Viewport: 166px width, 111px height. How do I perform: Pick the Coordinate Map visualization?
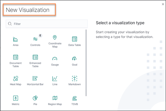tap(55, 41)
